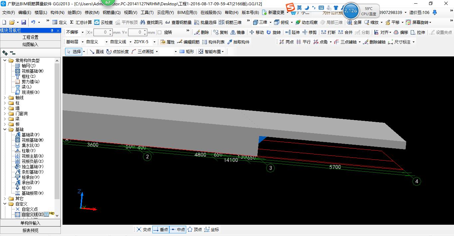The width and height of the screenshot is (454, 236).
Task: Toggle the 旋转 rotation checkbox
Action: click(x=159, y=32)
